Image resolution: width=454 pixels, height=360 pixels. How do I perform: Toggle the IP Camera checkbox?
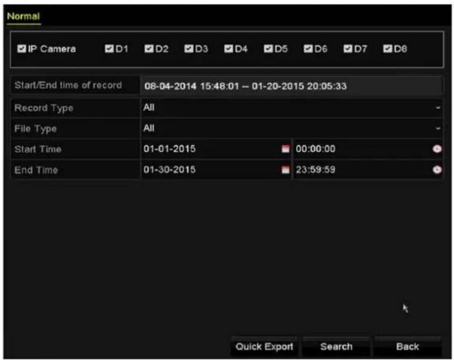click(22, 48)
